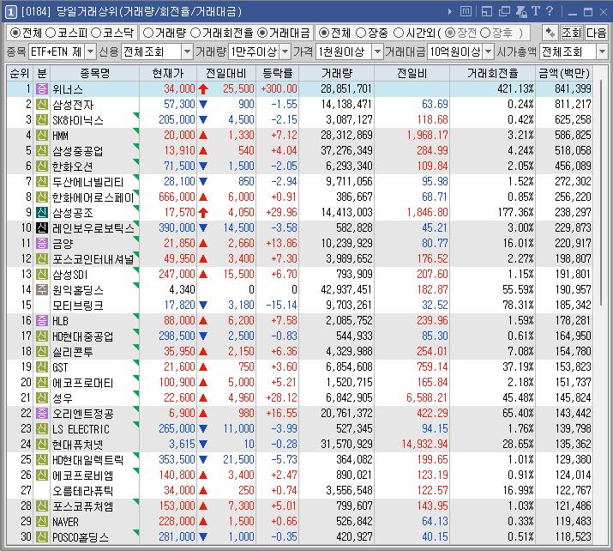613x551 pixels.
Task: Open the 가격 1천원이상 dropdown
Action: [x=377, y=51]
